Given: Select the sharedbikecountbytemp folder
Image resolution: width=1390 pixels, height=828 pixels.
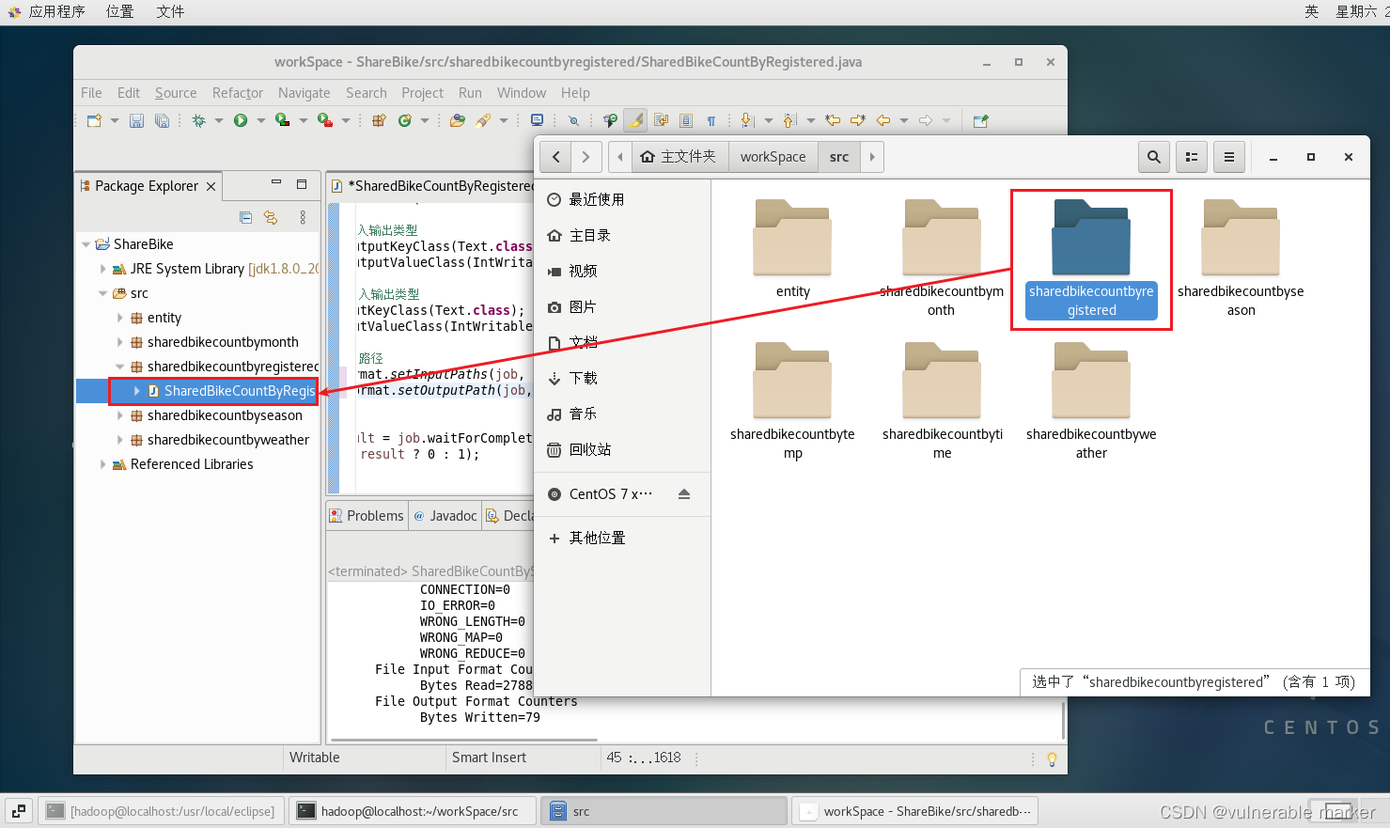Looking at the screenshot, I should tap(792, 402).
